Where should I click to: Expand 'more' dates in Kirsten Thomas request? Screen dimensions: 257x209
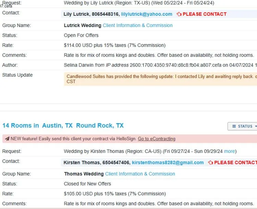coord(230,151)
